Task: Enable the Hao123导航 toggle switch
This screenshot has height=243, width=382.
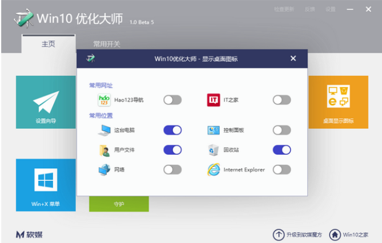Action: (x=172, y=100)
